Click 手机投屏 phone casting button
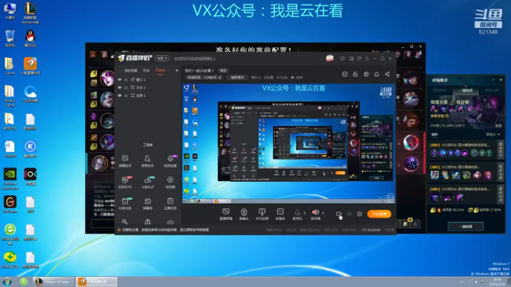This screenshot has height=287, width=511. (262, 214)
